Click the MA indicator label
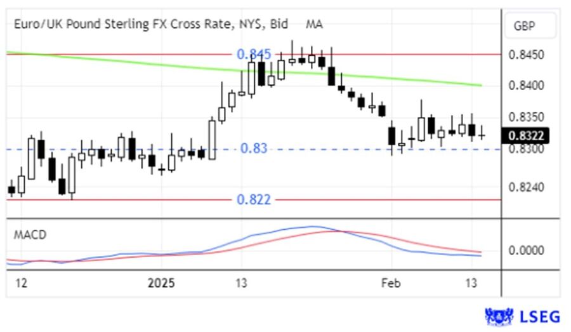Screen dimensions: 571x332 (314, 24)
